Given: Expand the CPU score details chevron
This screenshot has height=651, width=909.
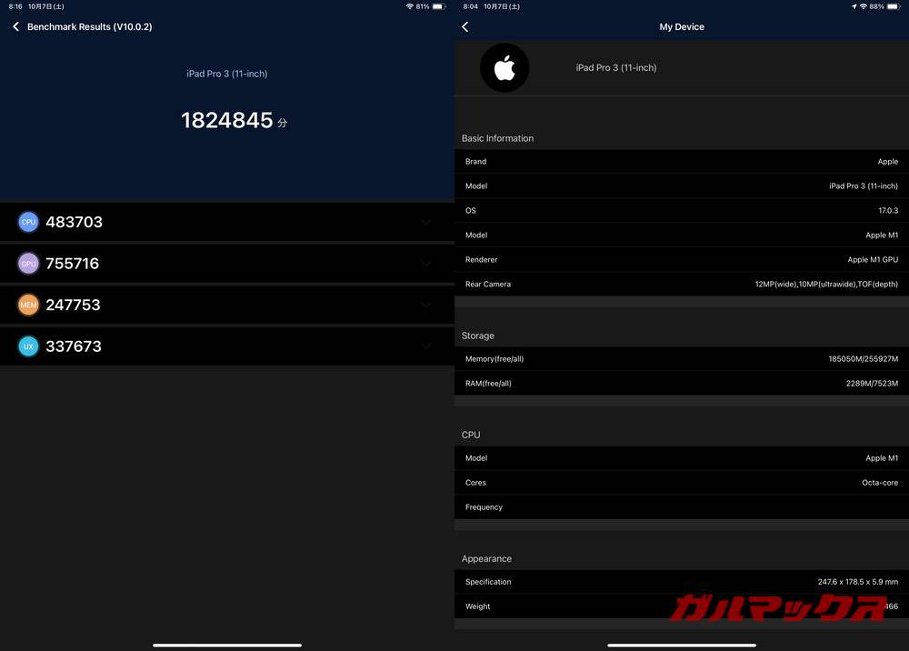Looking at the screenshot, I should (425, 221).
